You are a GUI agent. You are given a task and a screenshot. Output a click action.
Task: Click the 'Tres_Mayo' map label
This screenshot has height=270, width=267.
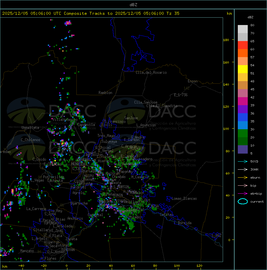(106, 136)
